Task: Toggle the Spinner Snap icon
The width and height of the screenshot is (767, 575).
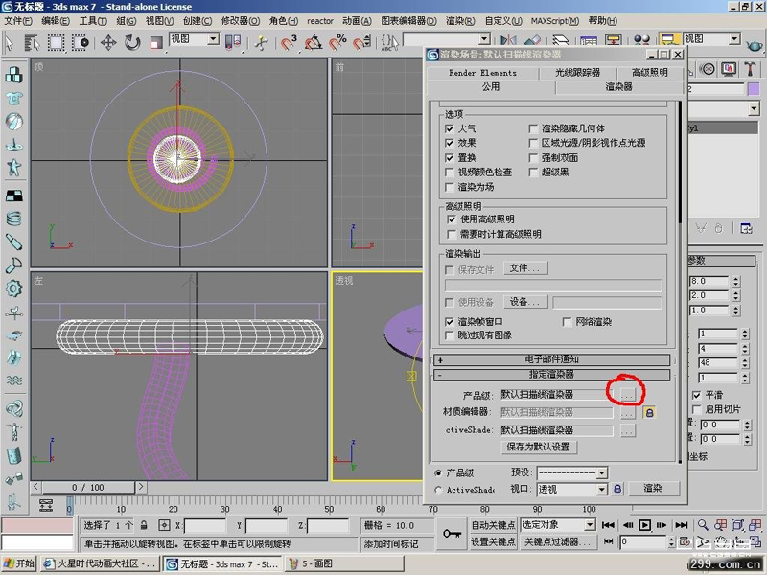Action: [362, 42]
